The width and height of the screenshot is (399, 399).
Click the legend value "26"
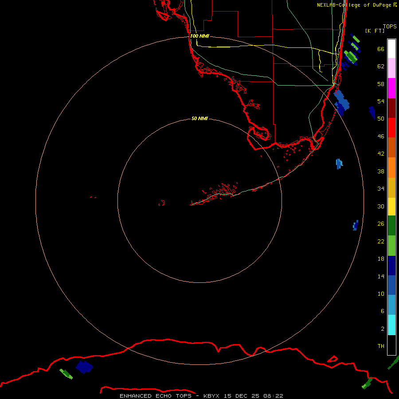[x=381, y=224]
